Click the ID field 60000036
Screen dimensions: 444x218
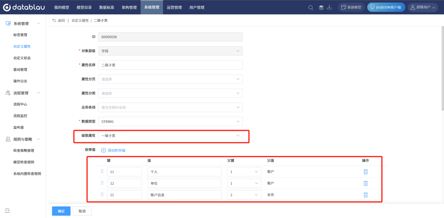[170, 37]
